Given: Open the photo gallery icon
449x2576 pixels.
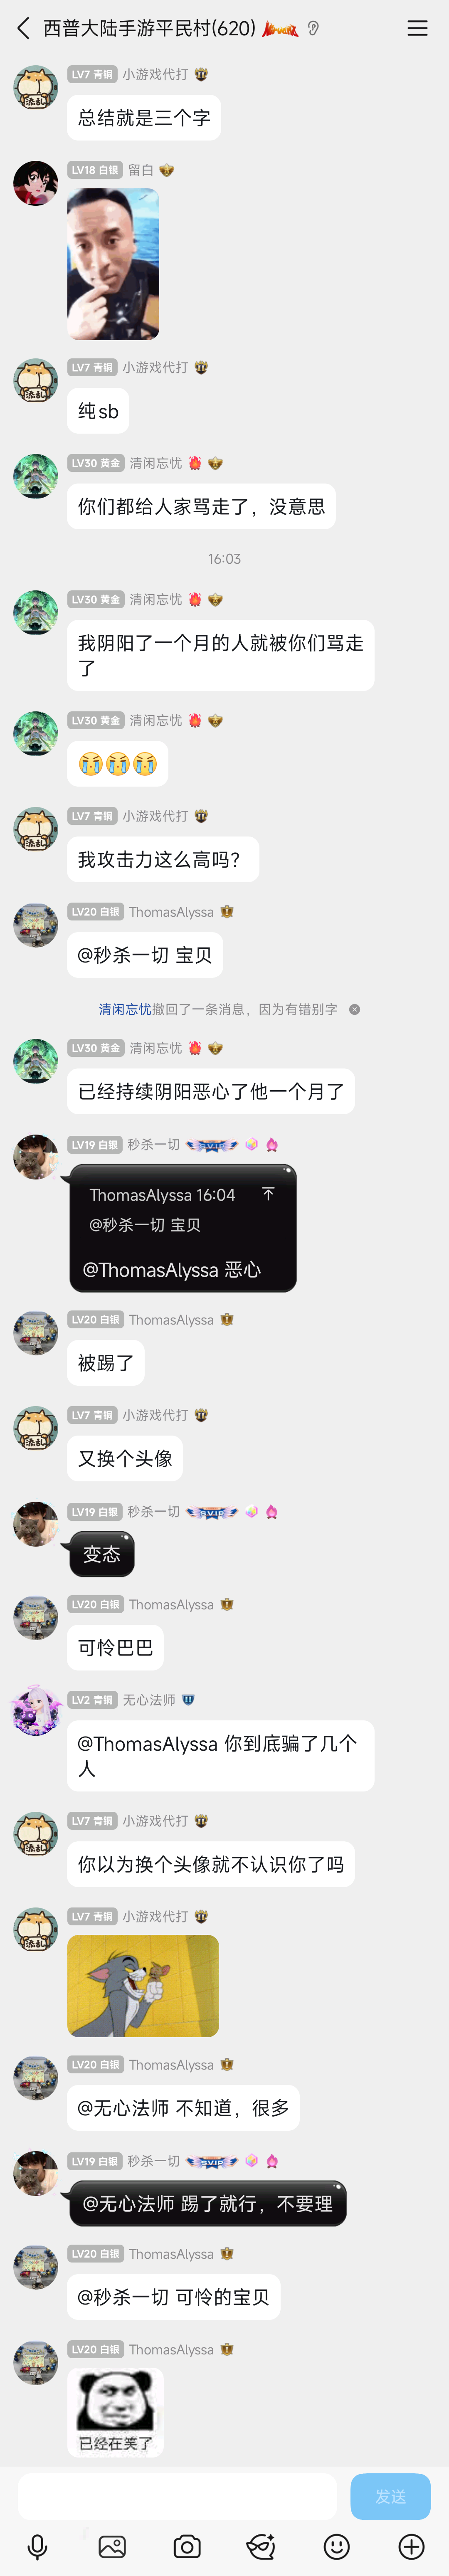Looking at the screenshot, I should coord(112,2546).
